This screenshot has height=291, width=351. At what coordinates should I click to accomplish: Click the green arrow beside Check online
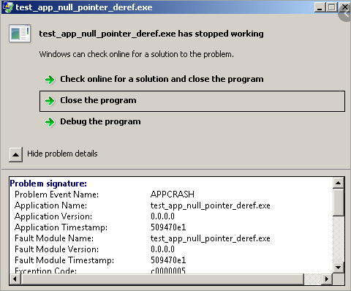[x=50, y=80]
